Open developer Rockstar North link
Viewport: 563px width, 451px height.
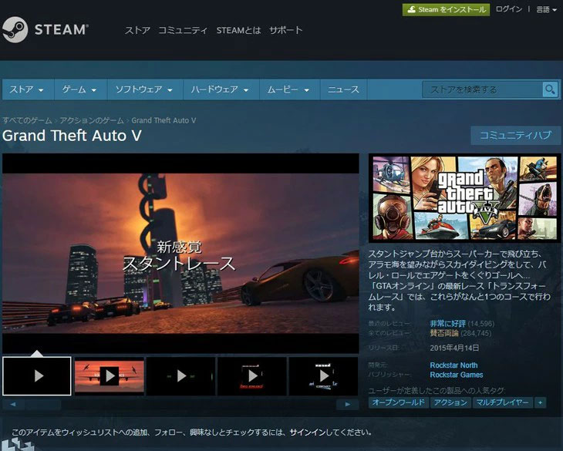(x=453, y=365)
